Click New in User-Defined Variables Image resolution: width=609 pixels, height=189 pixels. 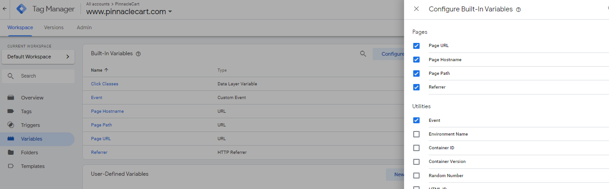[x=396, y=174]
